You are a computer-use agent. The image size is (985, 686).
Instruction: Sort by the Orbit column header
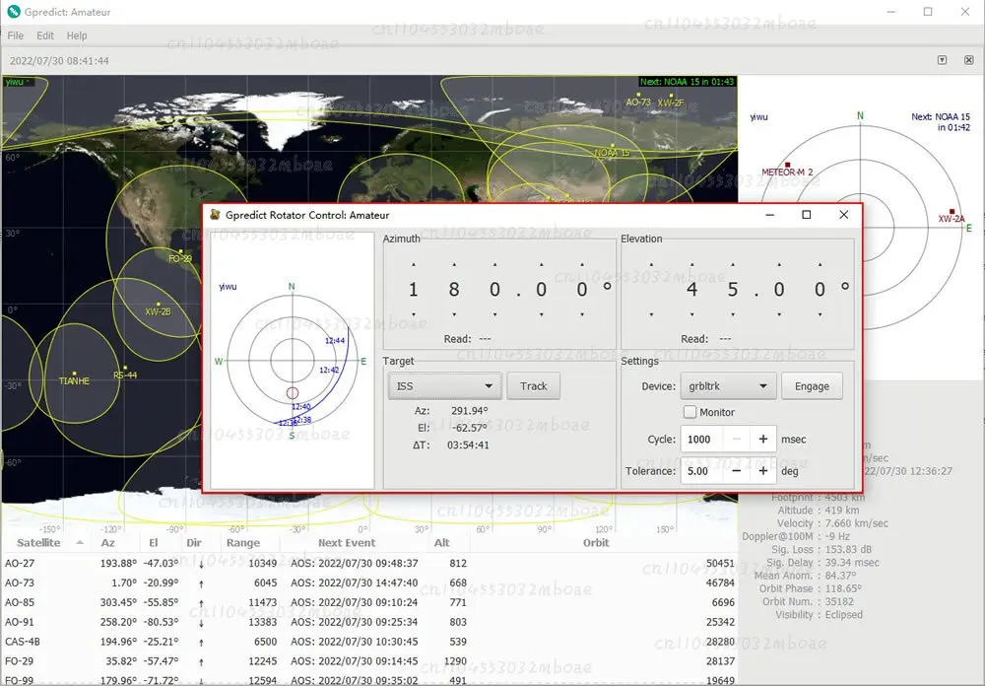(x=596, y=543)
